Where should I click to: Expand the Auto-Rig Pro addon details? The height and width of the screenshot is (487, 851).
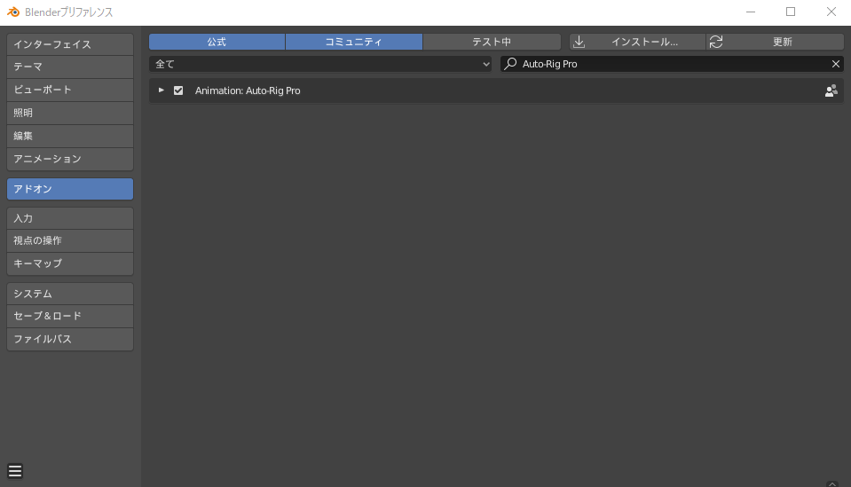[162, 90]
